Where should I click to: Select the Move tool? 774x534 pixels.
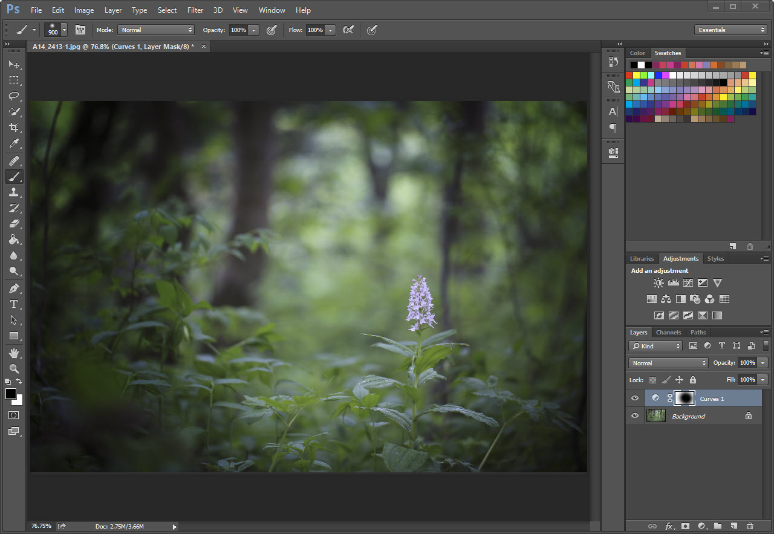click(x=14, y=64)
